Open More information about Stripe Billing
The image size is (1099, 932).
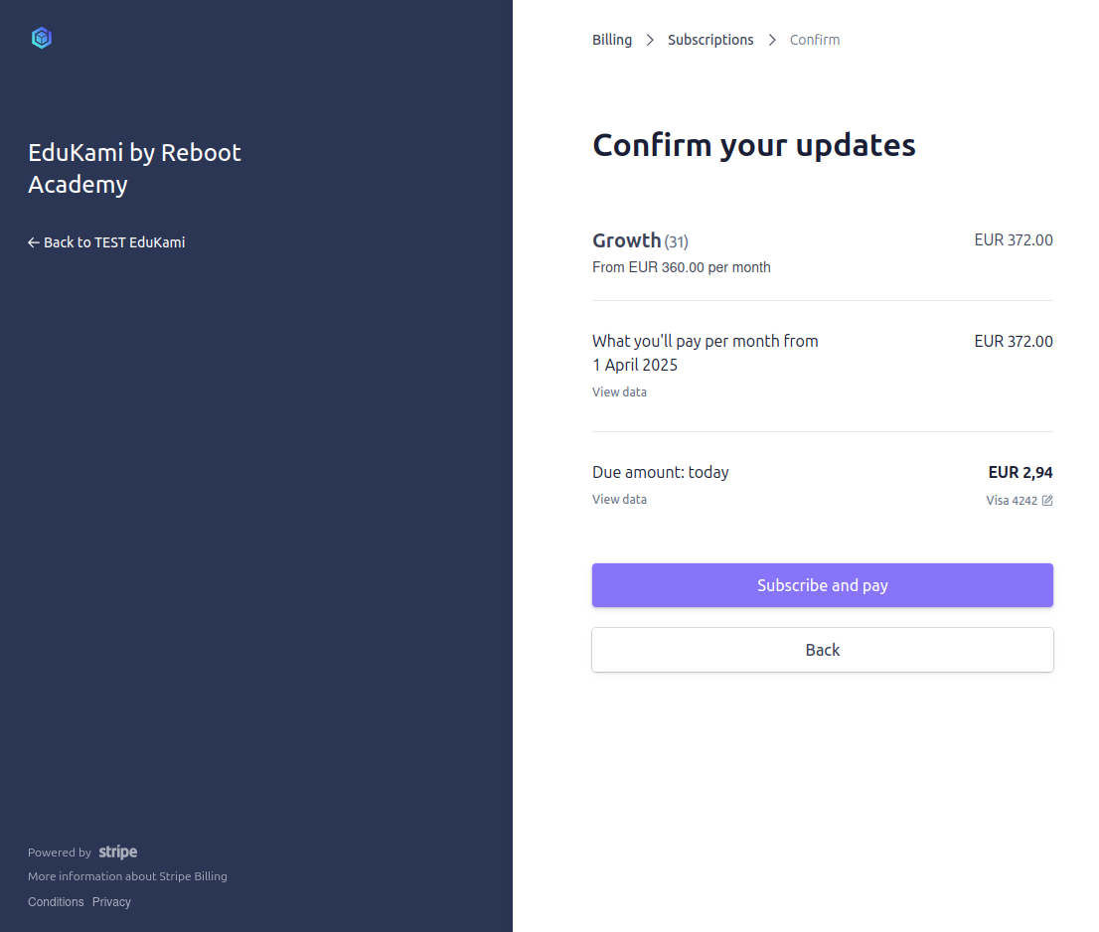click(x=127, y=876)
